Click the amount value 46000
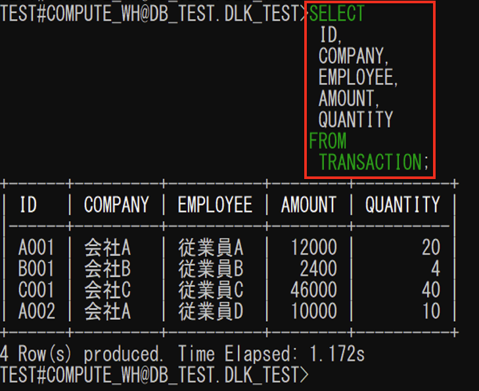The height and width of the screenshot is (391, 479). [313, 290]
